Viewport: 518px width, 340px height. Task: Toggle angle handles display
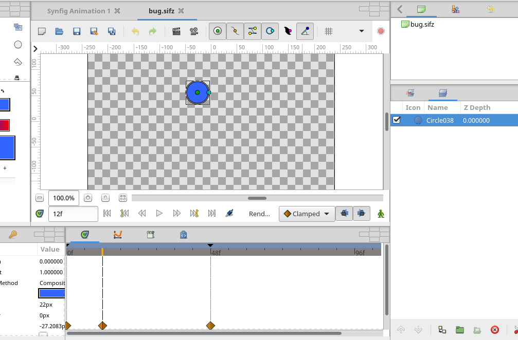click(305, 31)
